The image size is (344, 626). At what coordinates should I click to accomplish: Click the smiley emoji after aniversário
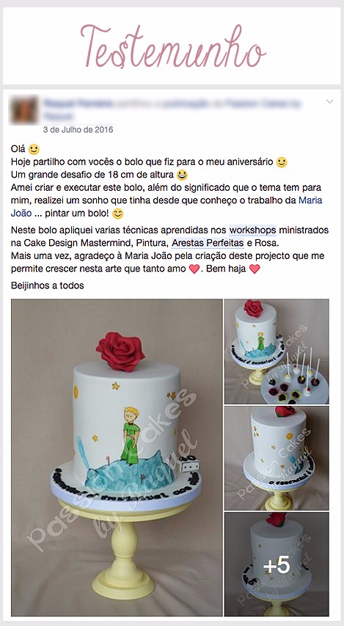click(x=282, y=162)
